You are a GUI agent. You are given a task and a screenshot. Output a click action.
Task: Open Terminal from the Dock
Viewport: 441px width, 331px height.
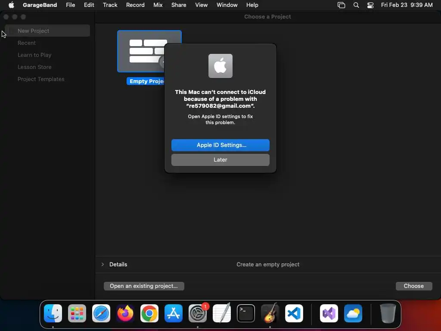[x=246, y=313]
